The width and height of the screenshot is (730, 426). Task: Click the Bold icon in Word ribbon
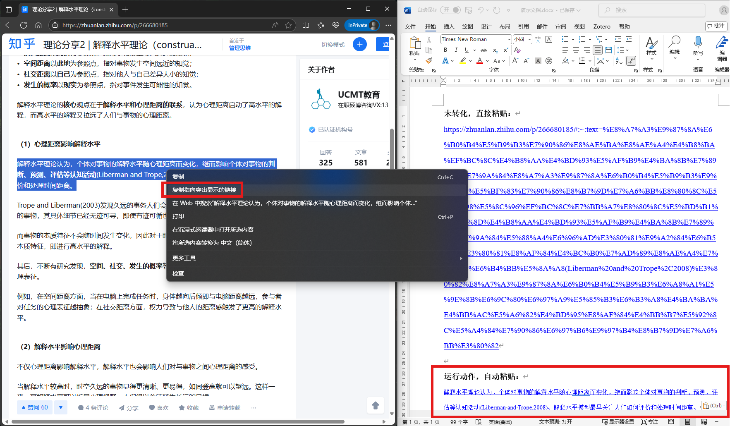[x=445, y=50]
